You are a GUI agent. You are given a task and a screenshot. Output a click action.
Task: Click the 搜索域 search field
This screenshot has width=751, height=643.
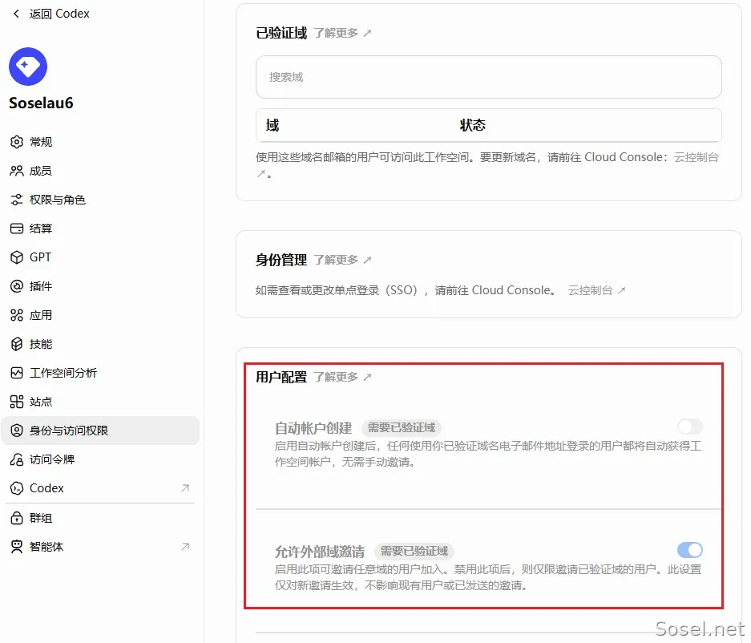[489, 77]
